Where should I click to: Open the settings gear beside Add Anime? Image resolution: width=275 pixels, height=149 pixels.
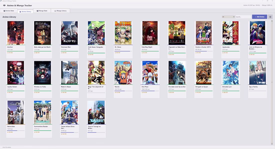[x=270, y=17]
